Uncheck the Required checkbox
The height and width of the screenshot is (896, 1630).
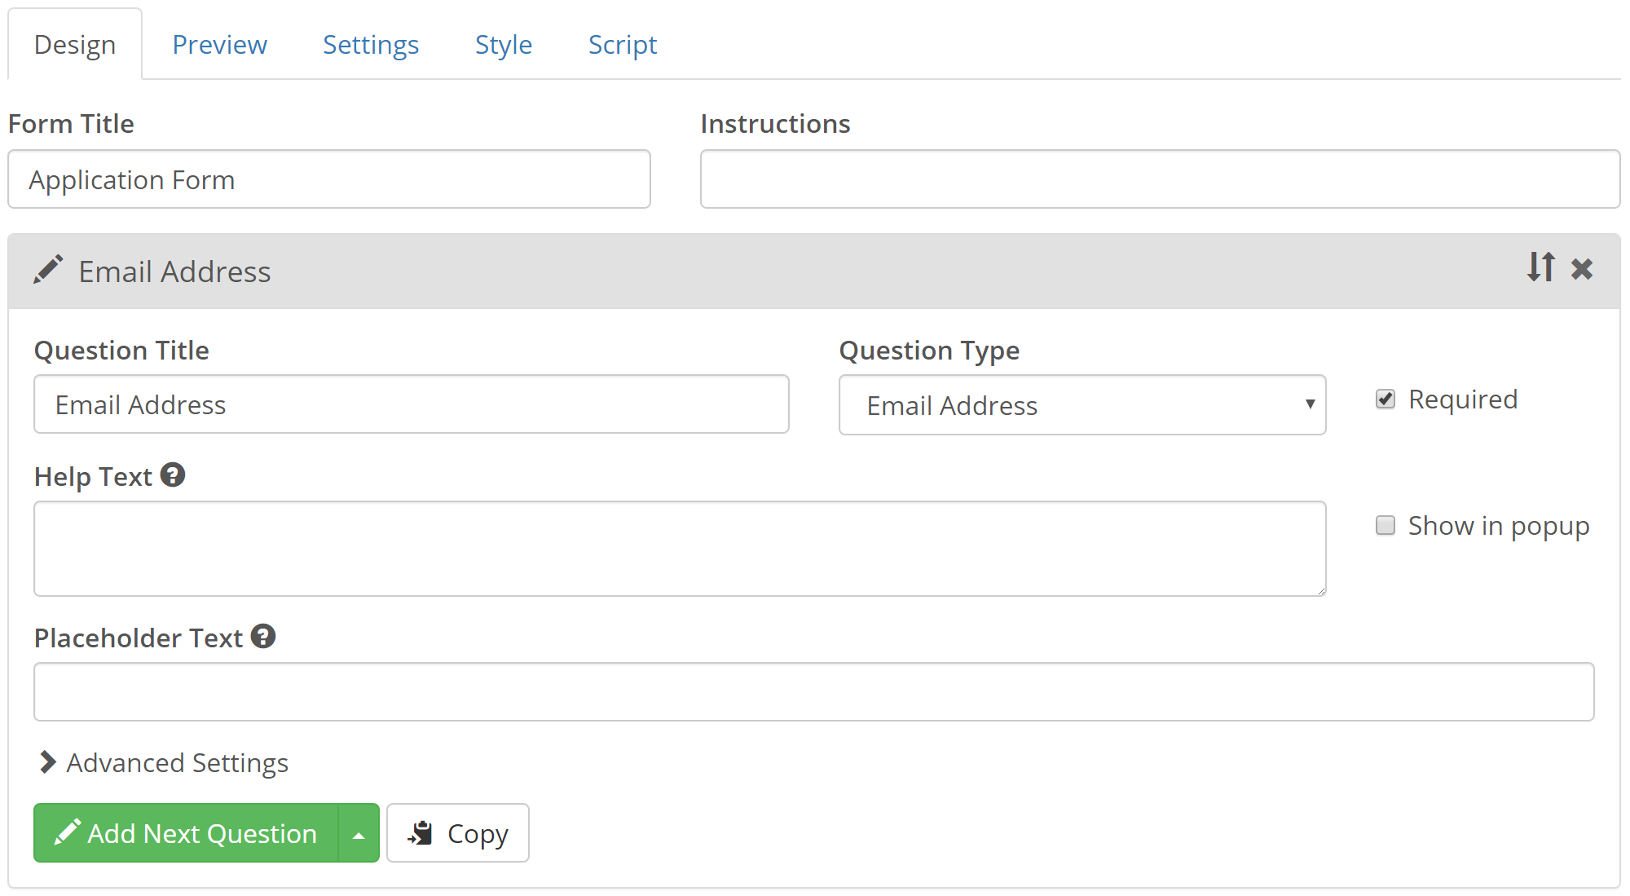(x=1385, y=399)
